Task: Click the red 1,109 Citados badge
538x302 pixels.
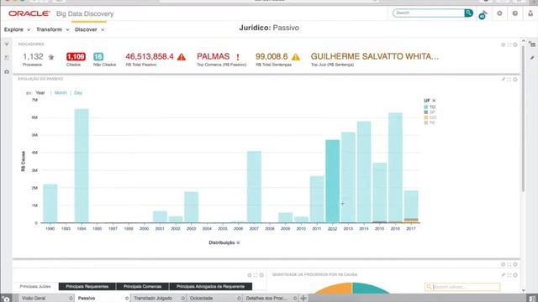Action: pyautogui.click(x=76, y=57)
